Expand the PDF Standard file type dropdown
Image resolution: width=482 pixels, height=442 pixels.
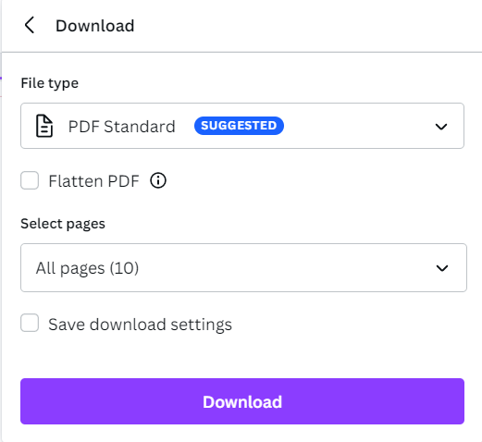coord(242,126)
